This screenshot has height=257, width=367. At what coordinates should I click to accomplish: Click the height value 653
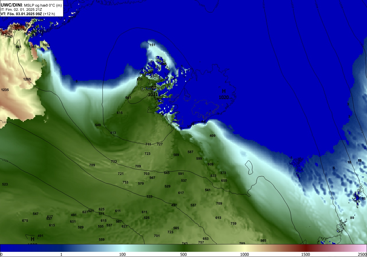(x=206, y=239)
